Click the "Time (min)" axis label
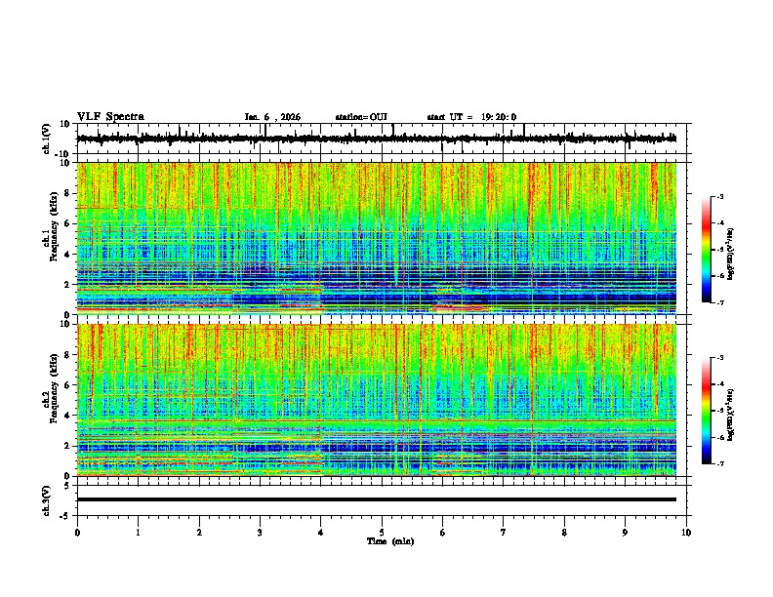The image size is (773, 597). 390,541
